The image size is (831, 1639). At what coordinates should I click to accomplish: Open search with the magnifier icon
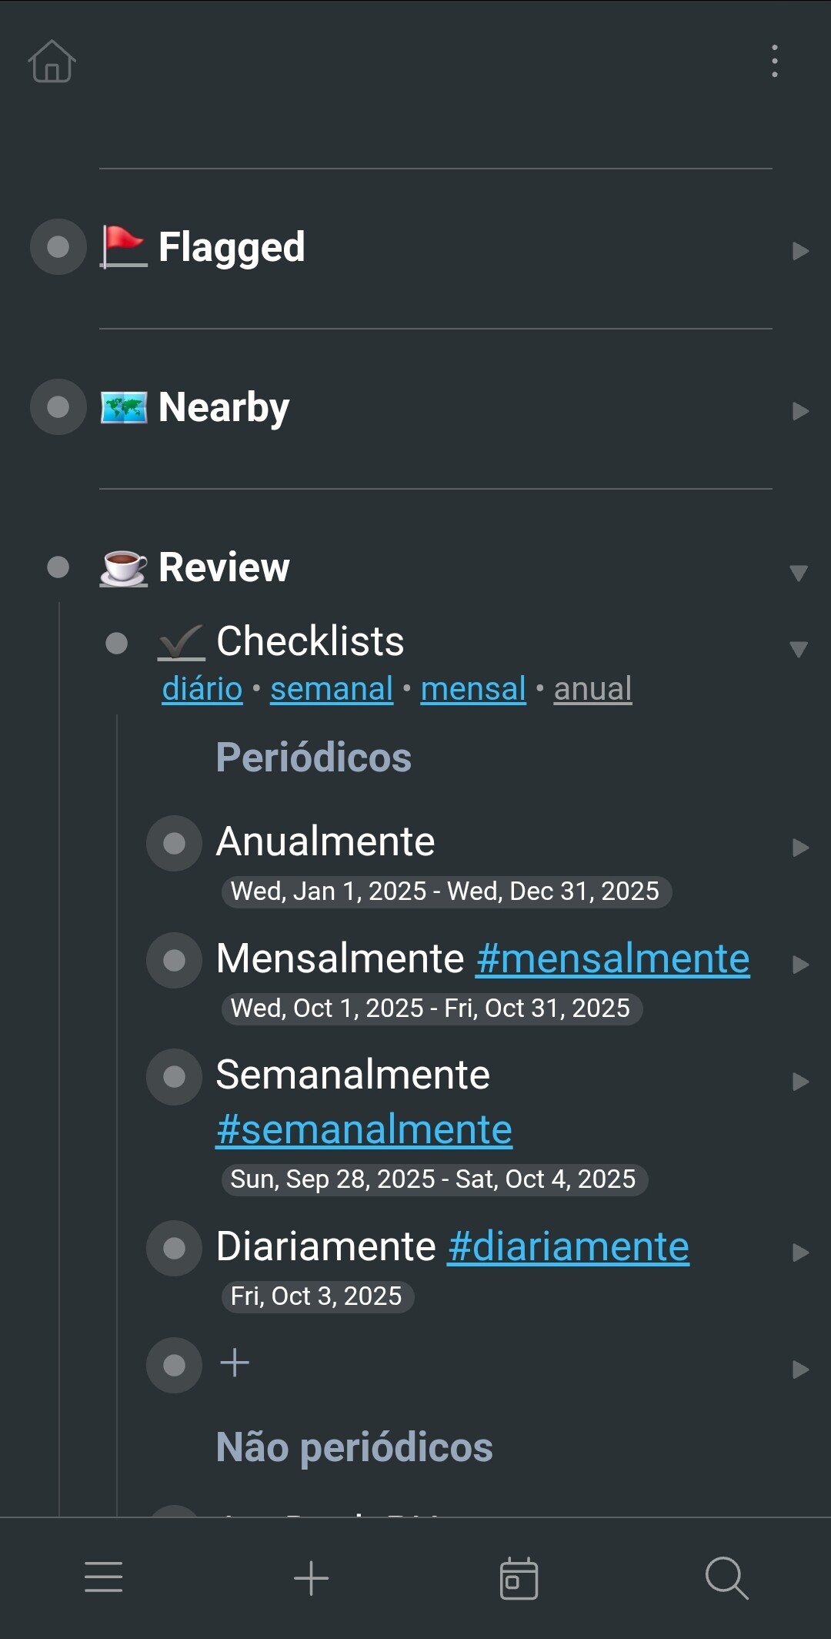[726, 1577]
